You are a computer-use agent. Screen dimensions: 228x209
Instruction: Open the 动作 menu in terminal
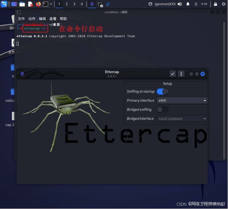pos(32,19)
